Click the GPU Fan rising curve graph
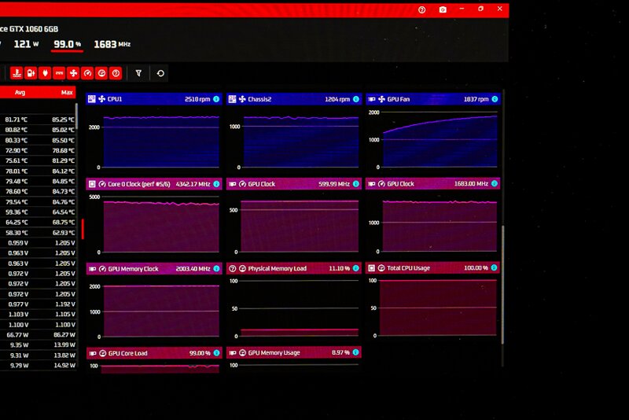Screen dimensions: 629x420 [440, 141]
